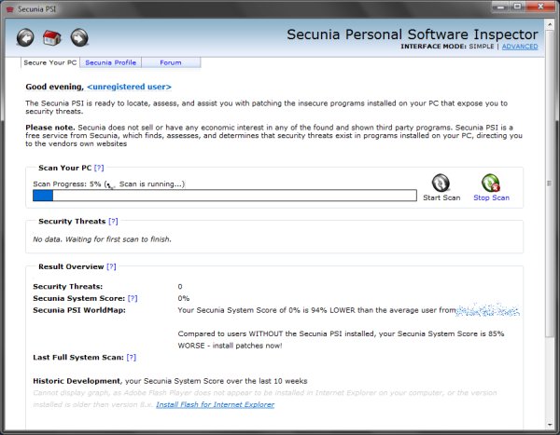Click the blurred country name after 'user from'

(x=488, y=310)
